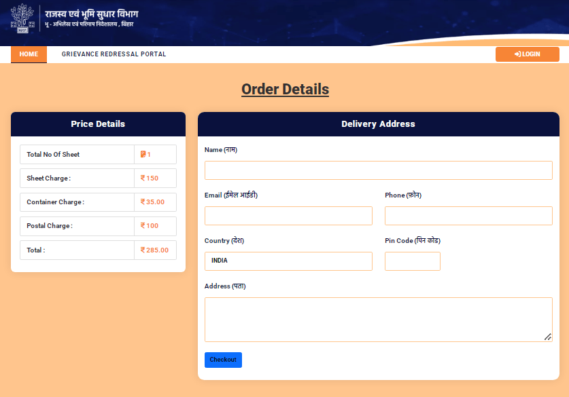The width and height of the screenshot is (569, 397).
Task: Click the resize handle of Address box
Action: click(x=548, y=337)
